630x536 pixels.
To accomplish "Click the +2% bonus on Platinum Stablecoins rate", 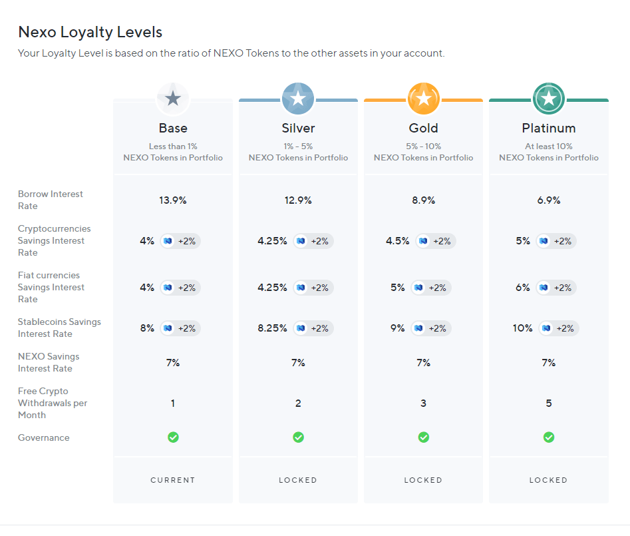I will pyautogui.click(x=565, y=328).
